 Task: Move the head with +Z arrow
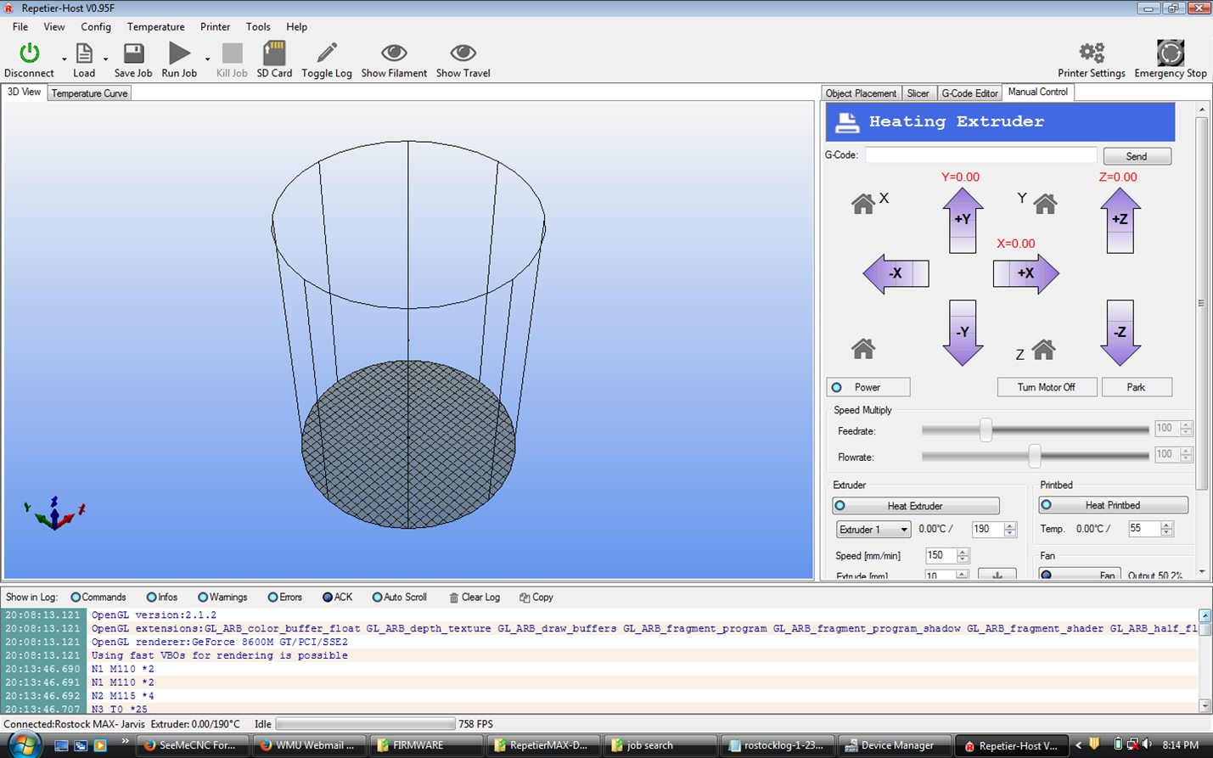click(x=1120, y=219)
